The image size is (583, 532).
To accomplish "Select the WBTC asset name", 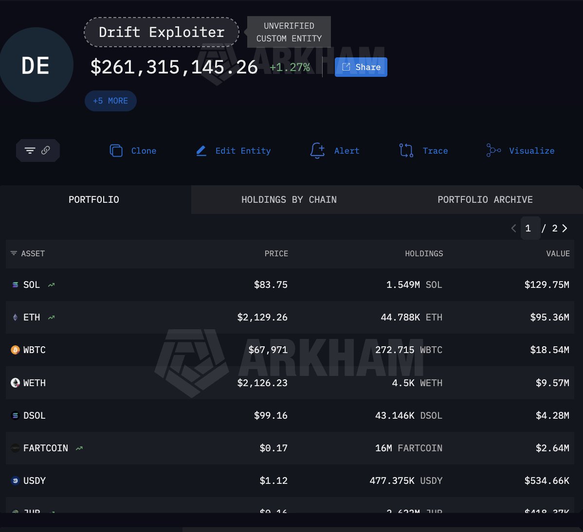I will pyautogui.click(x=34, y=350).
